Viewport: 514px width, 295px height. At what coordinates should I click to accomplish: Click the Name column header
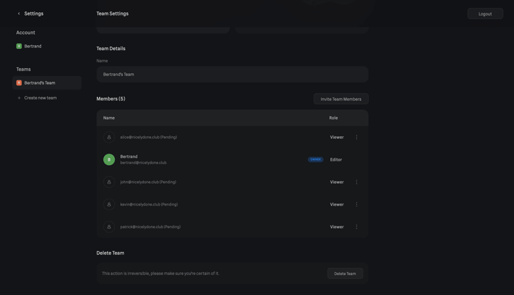coord(109,118)
